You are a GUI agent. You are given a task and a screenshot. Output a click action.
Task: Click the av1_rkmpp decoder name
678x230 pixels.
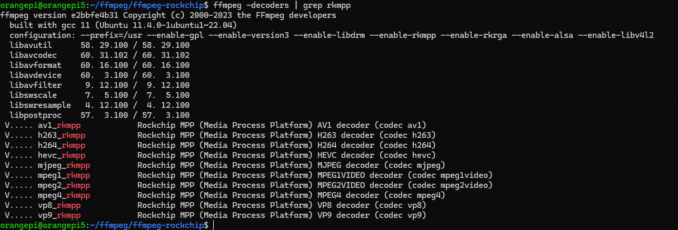point(59,125)
